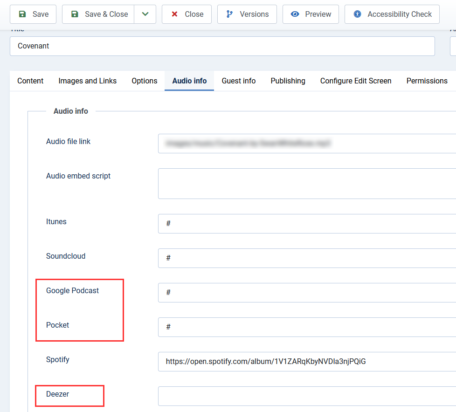Viewport: 456px width, 412px height.
Task: Select the Options tab
Action: coord(145,81)
